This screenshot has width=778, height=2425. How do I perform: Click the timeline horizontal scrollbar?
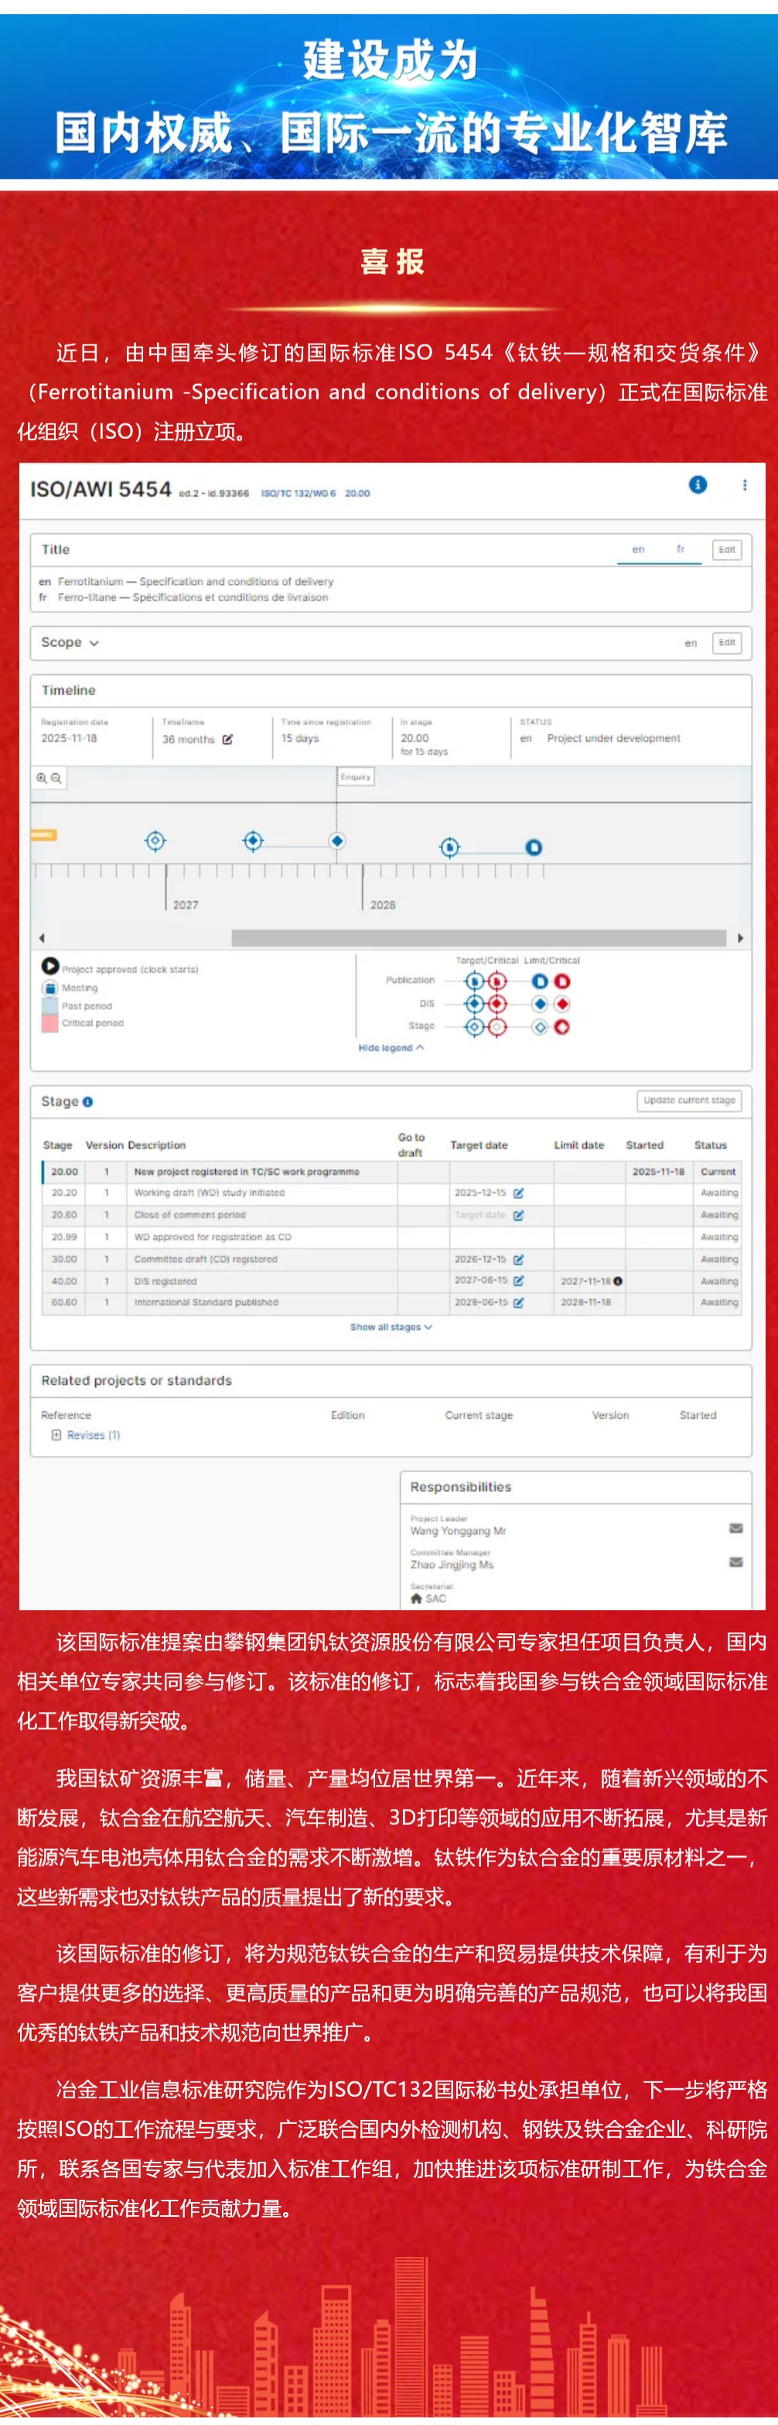coord(478,939)
